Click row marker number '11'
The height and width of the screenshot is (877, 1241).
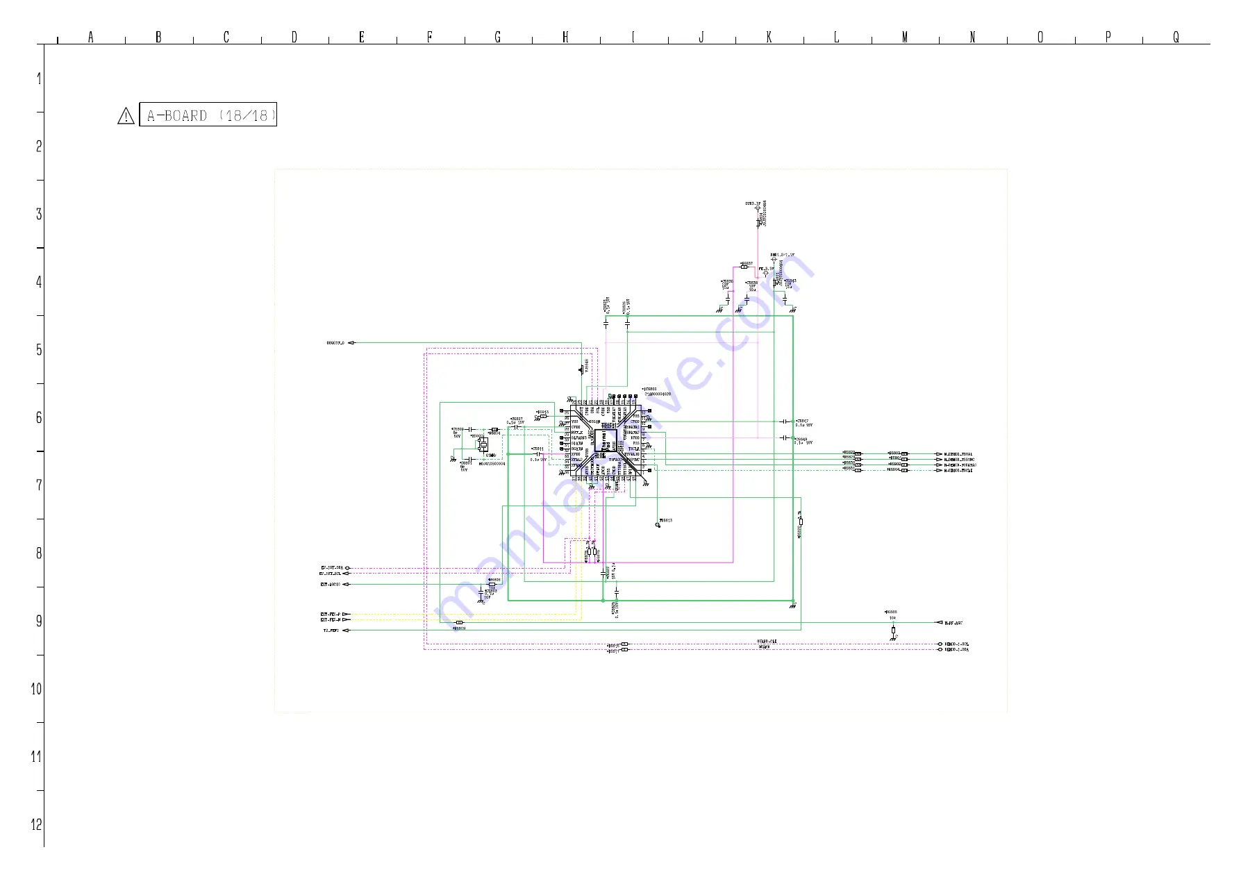coord(36,757)
